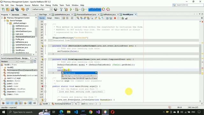The height and width of the screenshot is (115, 204).
Task: Open the Refactor menu
Action: pos(35,5)
